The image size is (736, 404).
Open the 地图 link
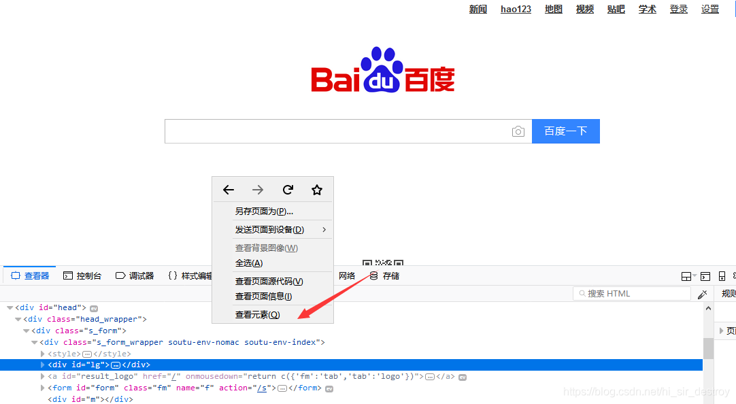(x=554, y=9)
